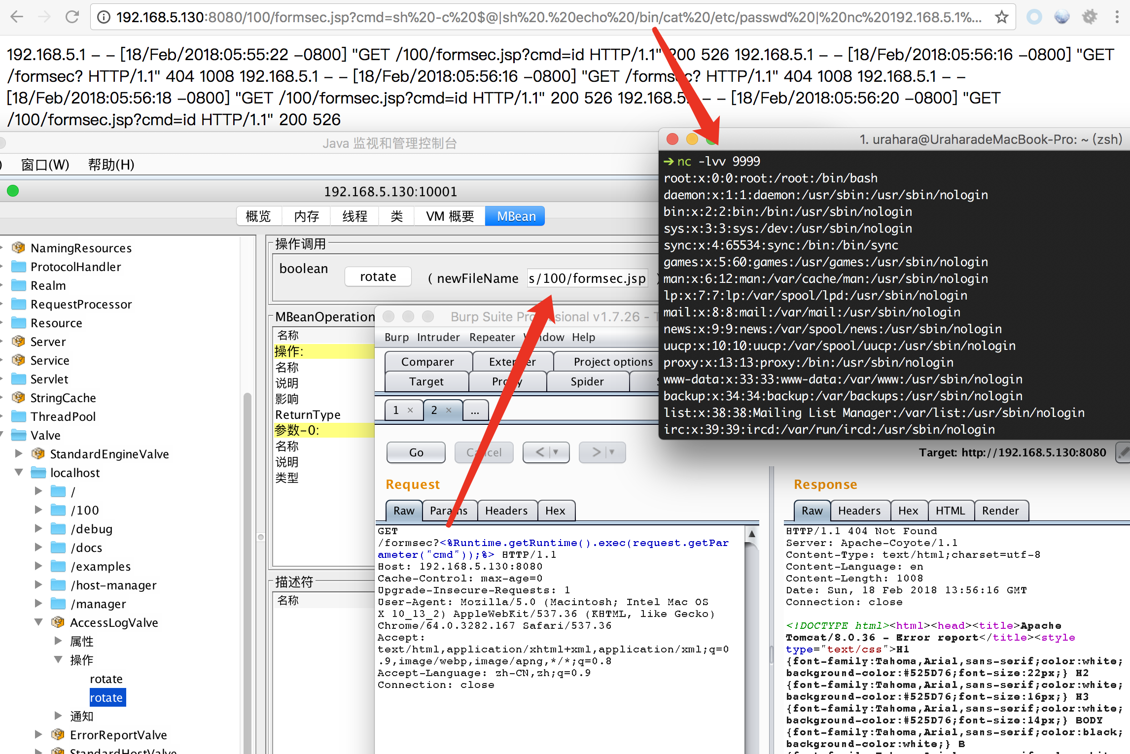
Task: Collapse the AccessLogValve node
Action: click(38, 622)
